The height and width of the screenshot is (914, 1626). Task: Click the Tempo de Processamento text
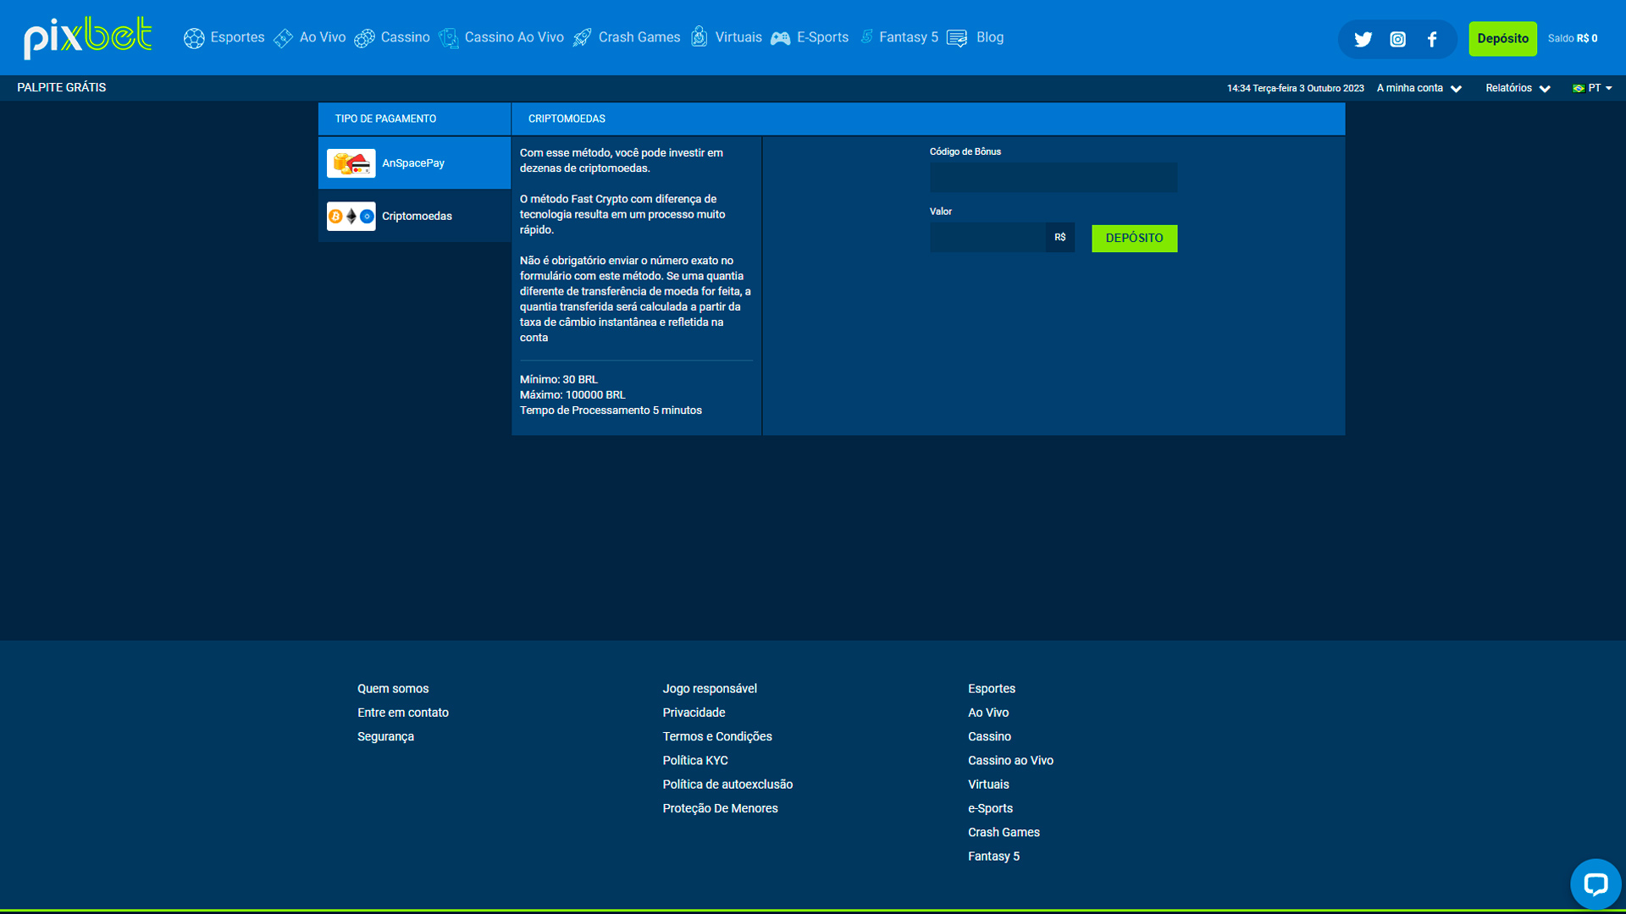click(611, 410)
